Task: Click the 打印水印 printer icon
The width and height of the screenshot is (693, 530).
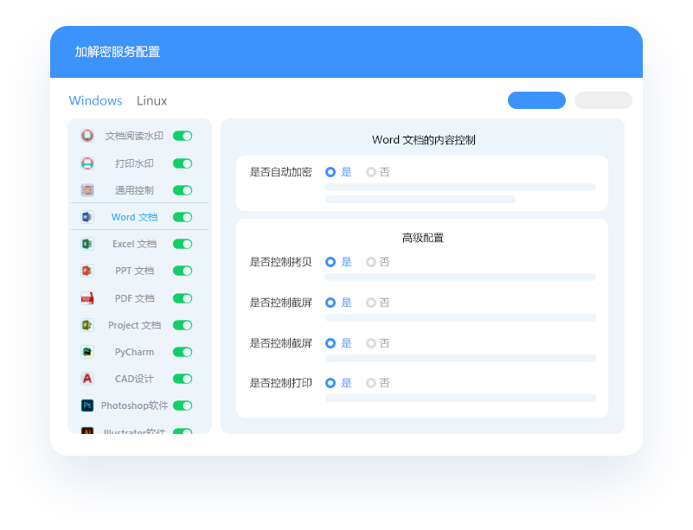Action: coord(87,163)
